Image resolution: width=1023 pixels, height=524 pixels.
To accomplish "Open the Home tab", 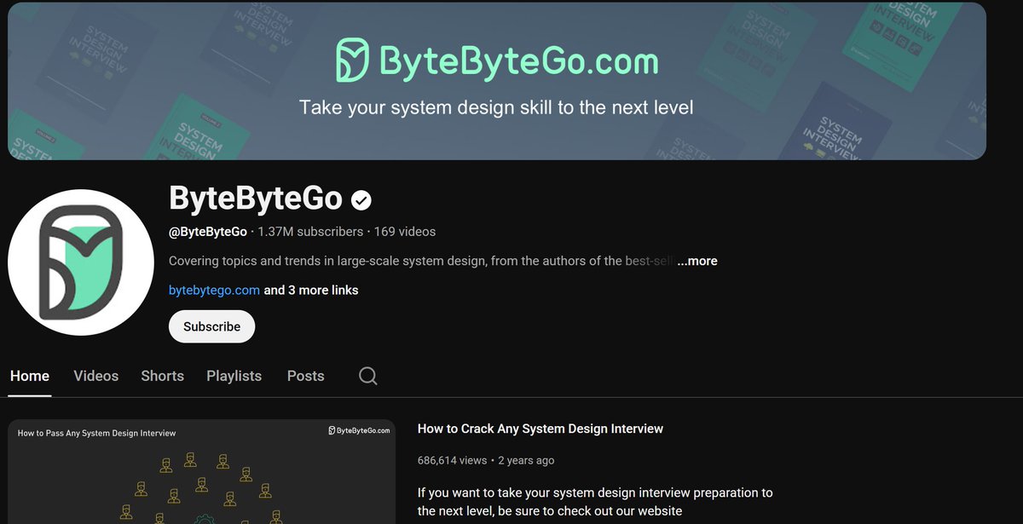I will tap(30, 376).
